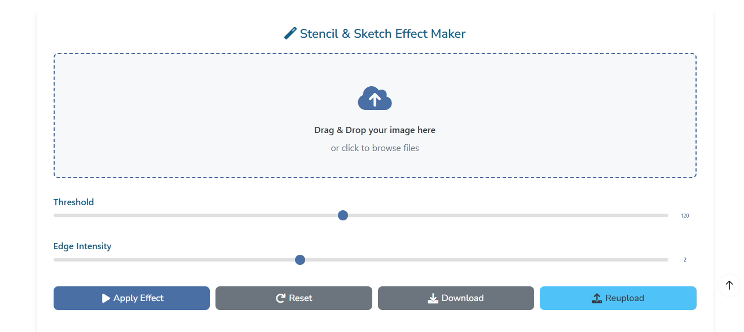
Task: Click the Threshold slider handle
Action: click(x=342, y=215)
